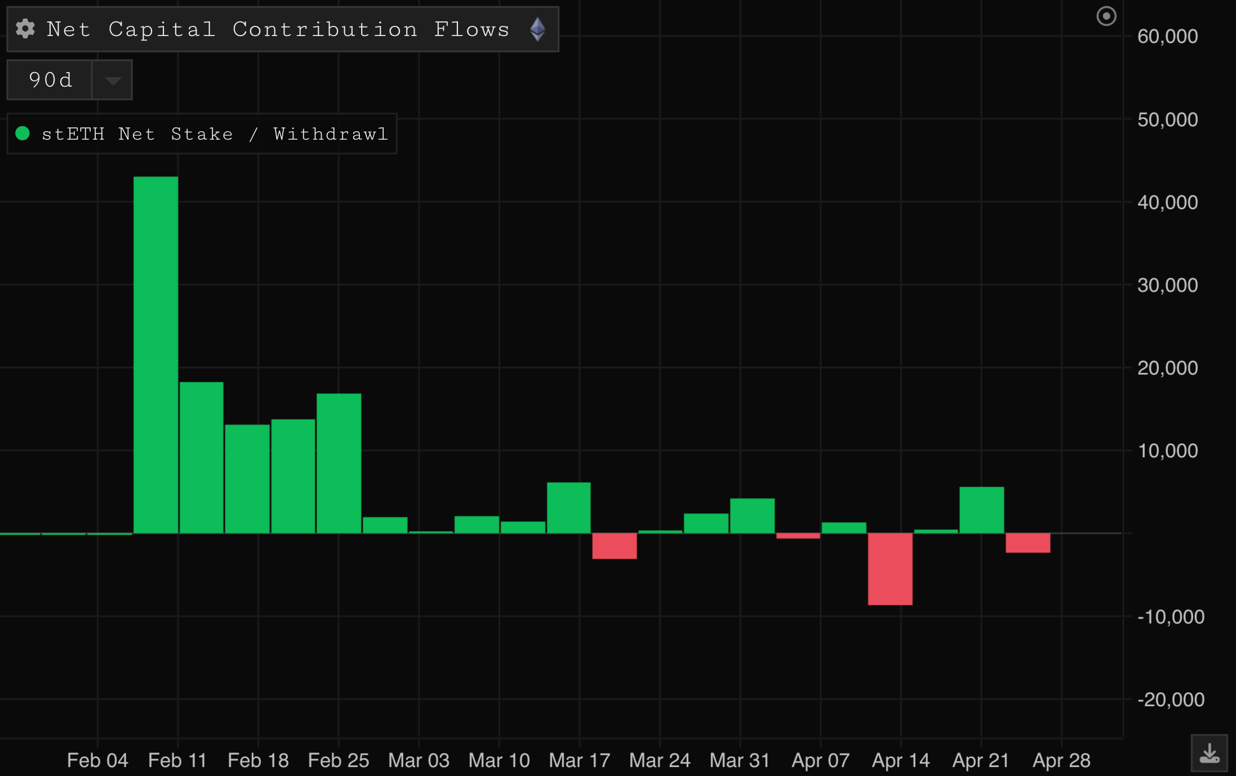Click the Apr 07 x-axis date label

820,760
